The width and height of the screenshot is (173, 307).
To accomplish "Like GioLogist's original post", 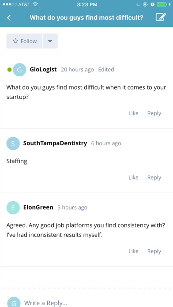I will tap(133, 113).
